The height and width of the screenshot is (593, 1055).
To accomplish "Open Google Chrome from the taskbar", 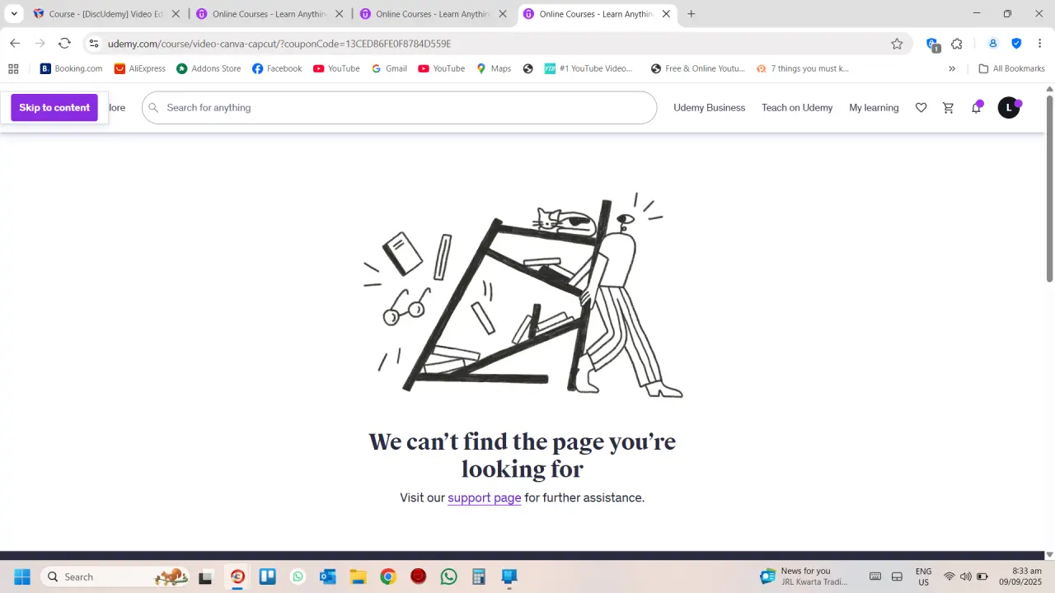I will (x=388, y=577).
